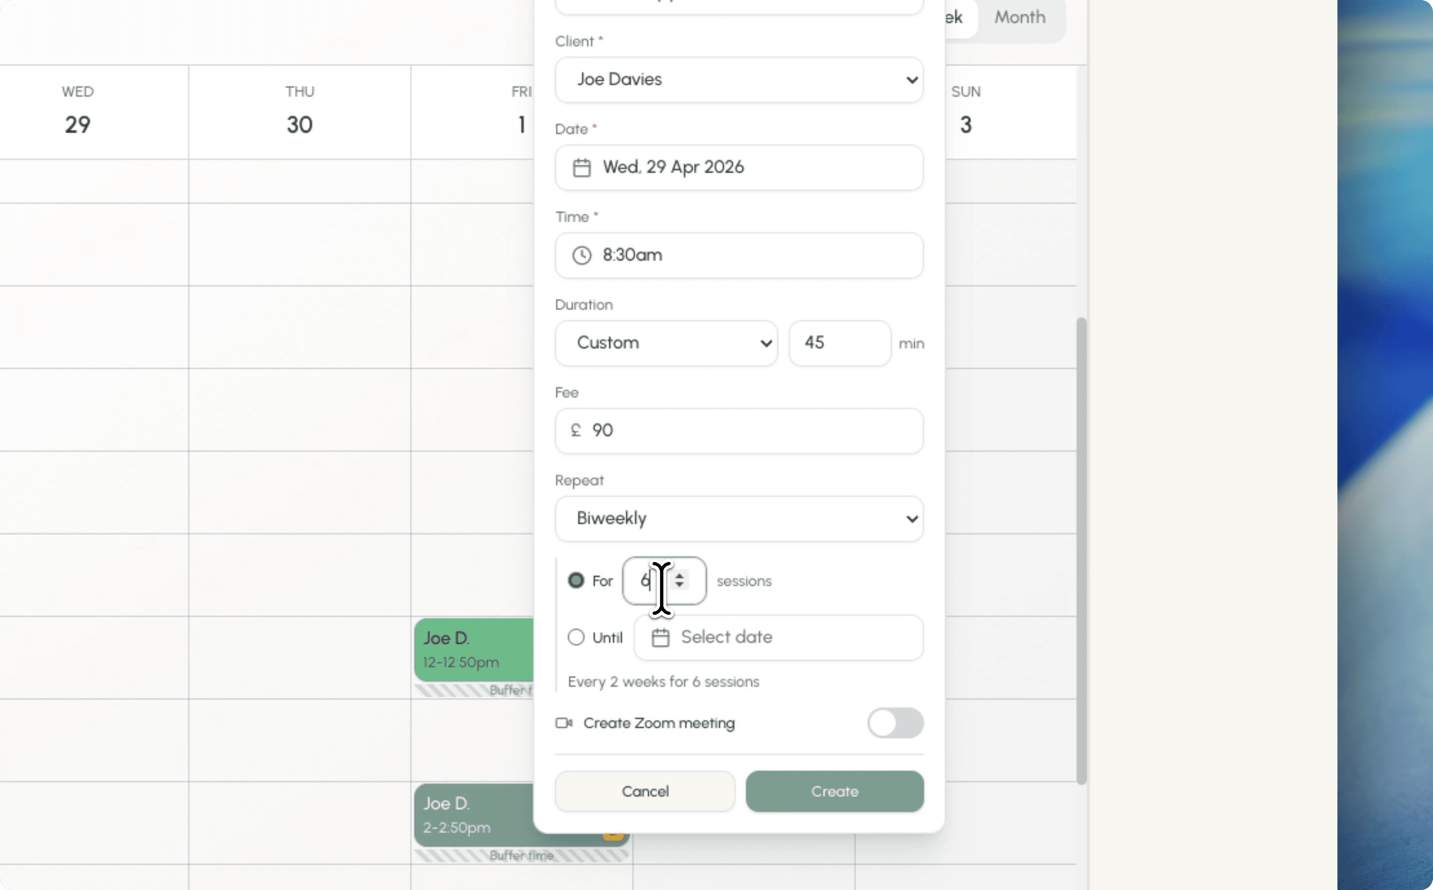Viewport: 1433px width, 890px height.
Task: Select the For sessions radio button
Action: click(576, 581)
